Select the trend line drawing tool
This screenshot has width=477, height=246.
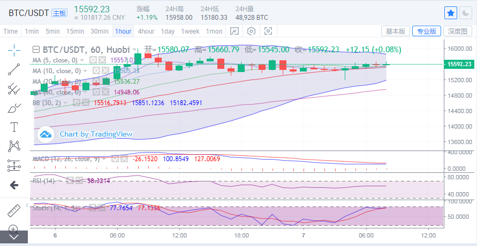click(14, 69)
